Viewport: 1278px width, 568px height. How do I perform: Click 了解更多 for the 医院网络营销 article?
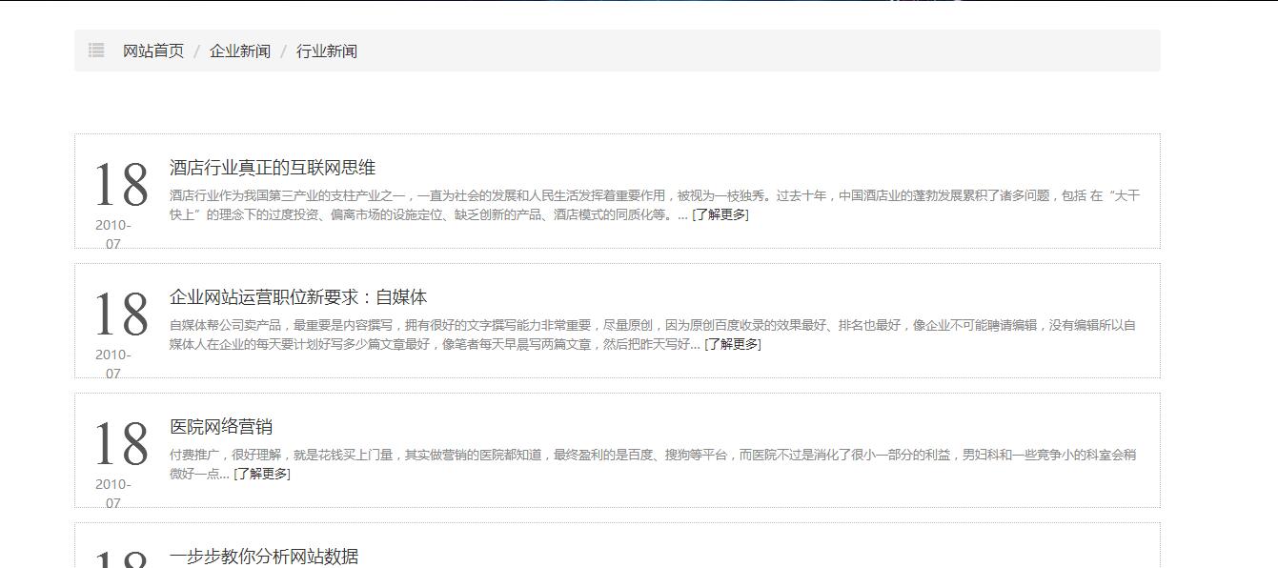click(x=261, y=474)
